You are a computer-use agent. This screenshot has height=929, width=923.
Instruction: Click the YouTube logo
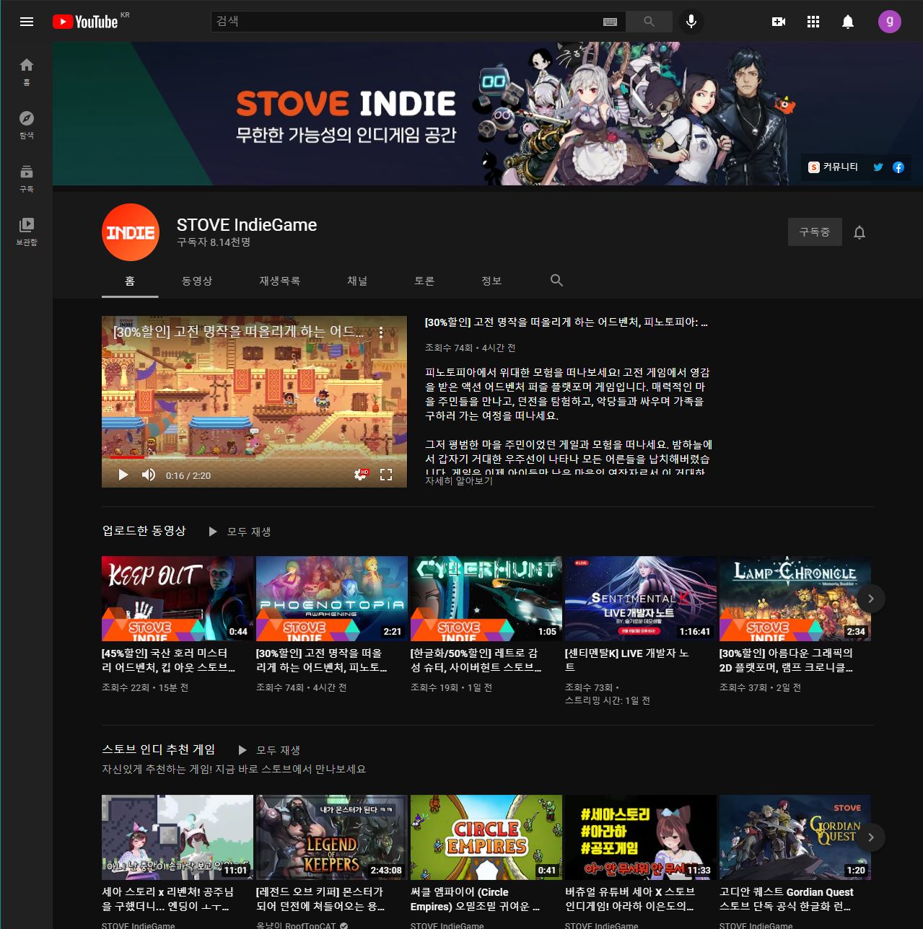click(84, 22)
